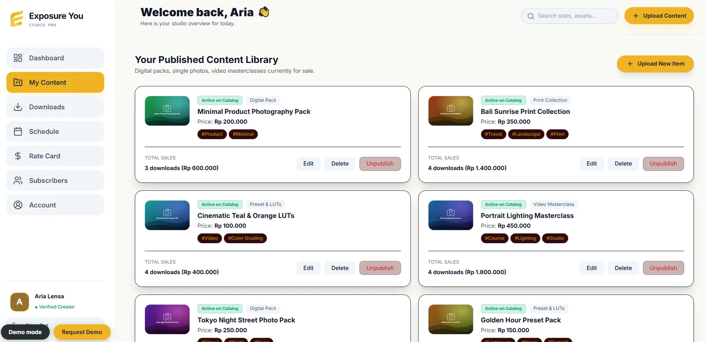
Task: Open the Account page
Action: (55, 205)
